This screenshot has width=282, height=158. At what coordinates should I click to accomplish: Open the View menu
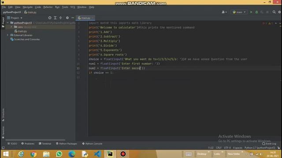[18, 7]
